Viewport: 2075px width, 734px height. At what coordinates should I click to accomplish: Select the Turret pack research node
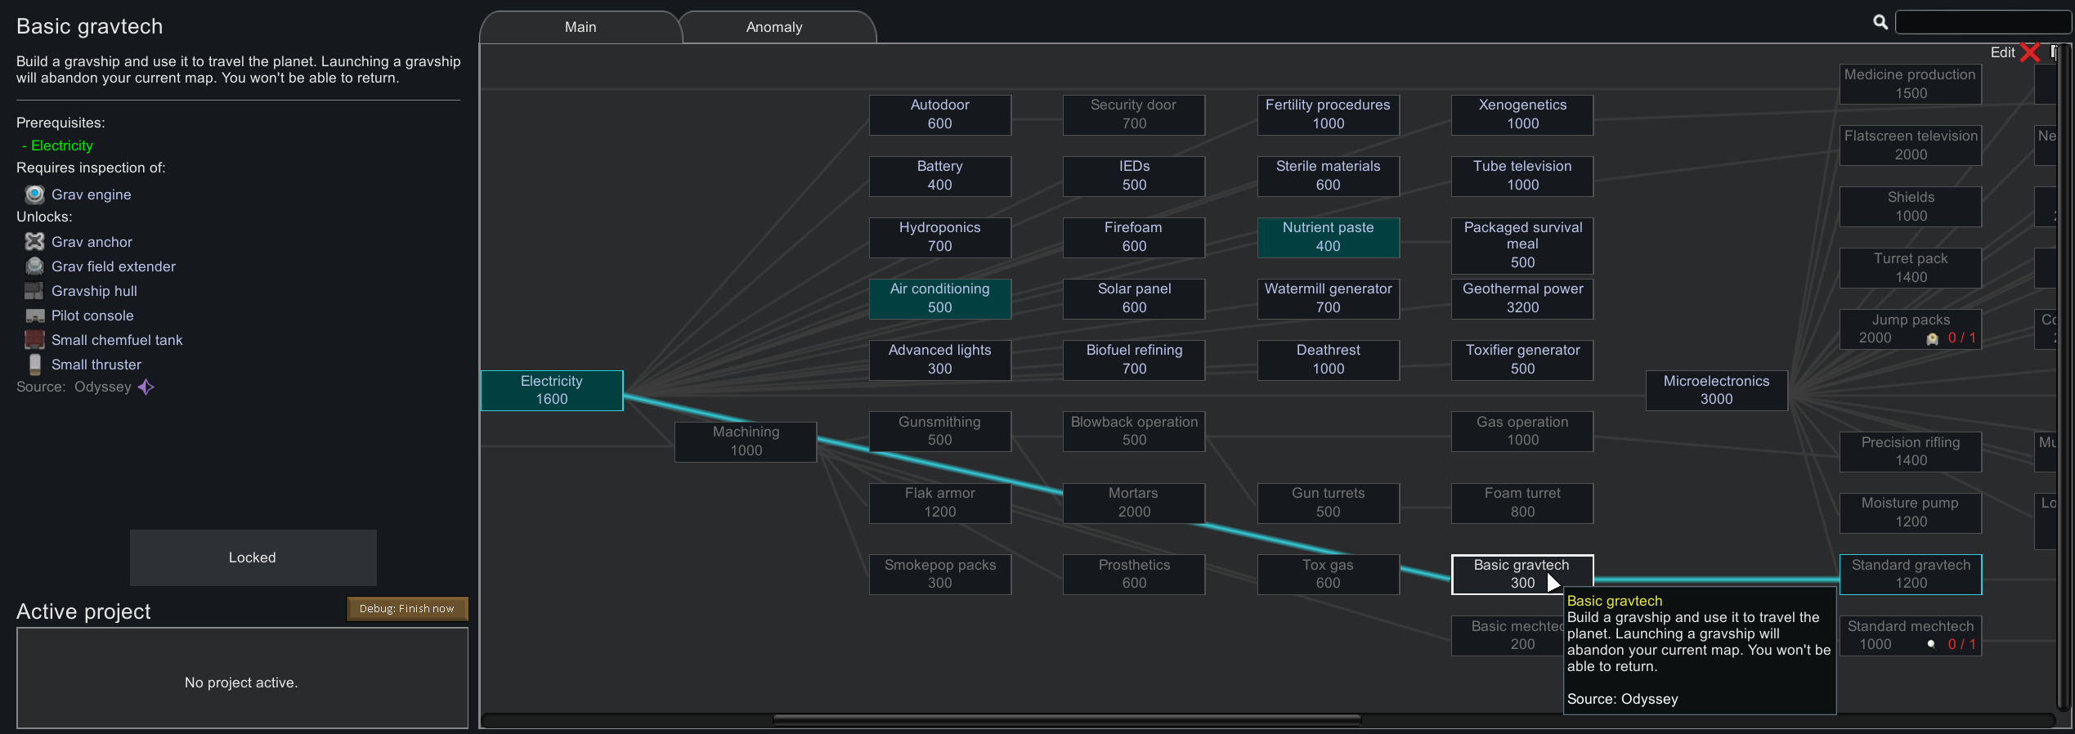[1911, 268]
